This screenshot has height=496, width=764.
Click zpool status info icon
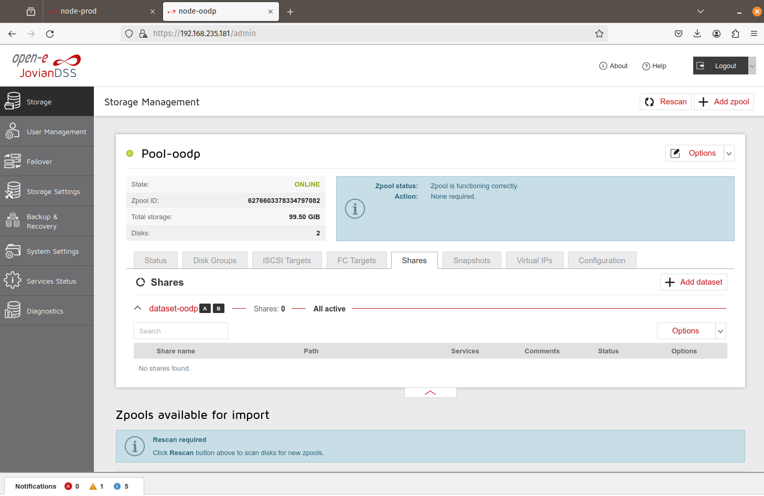coord(355,209)
